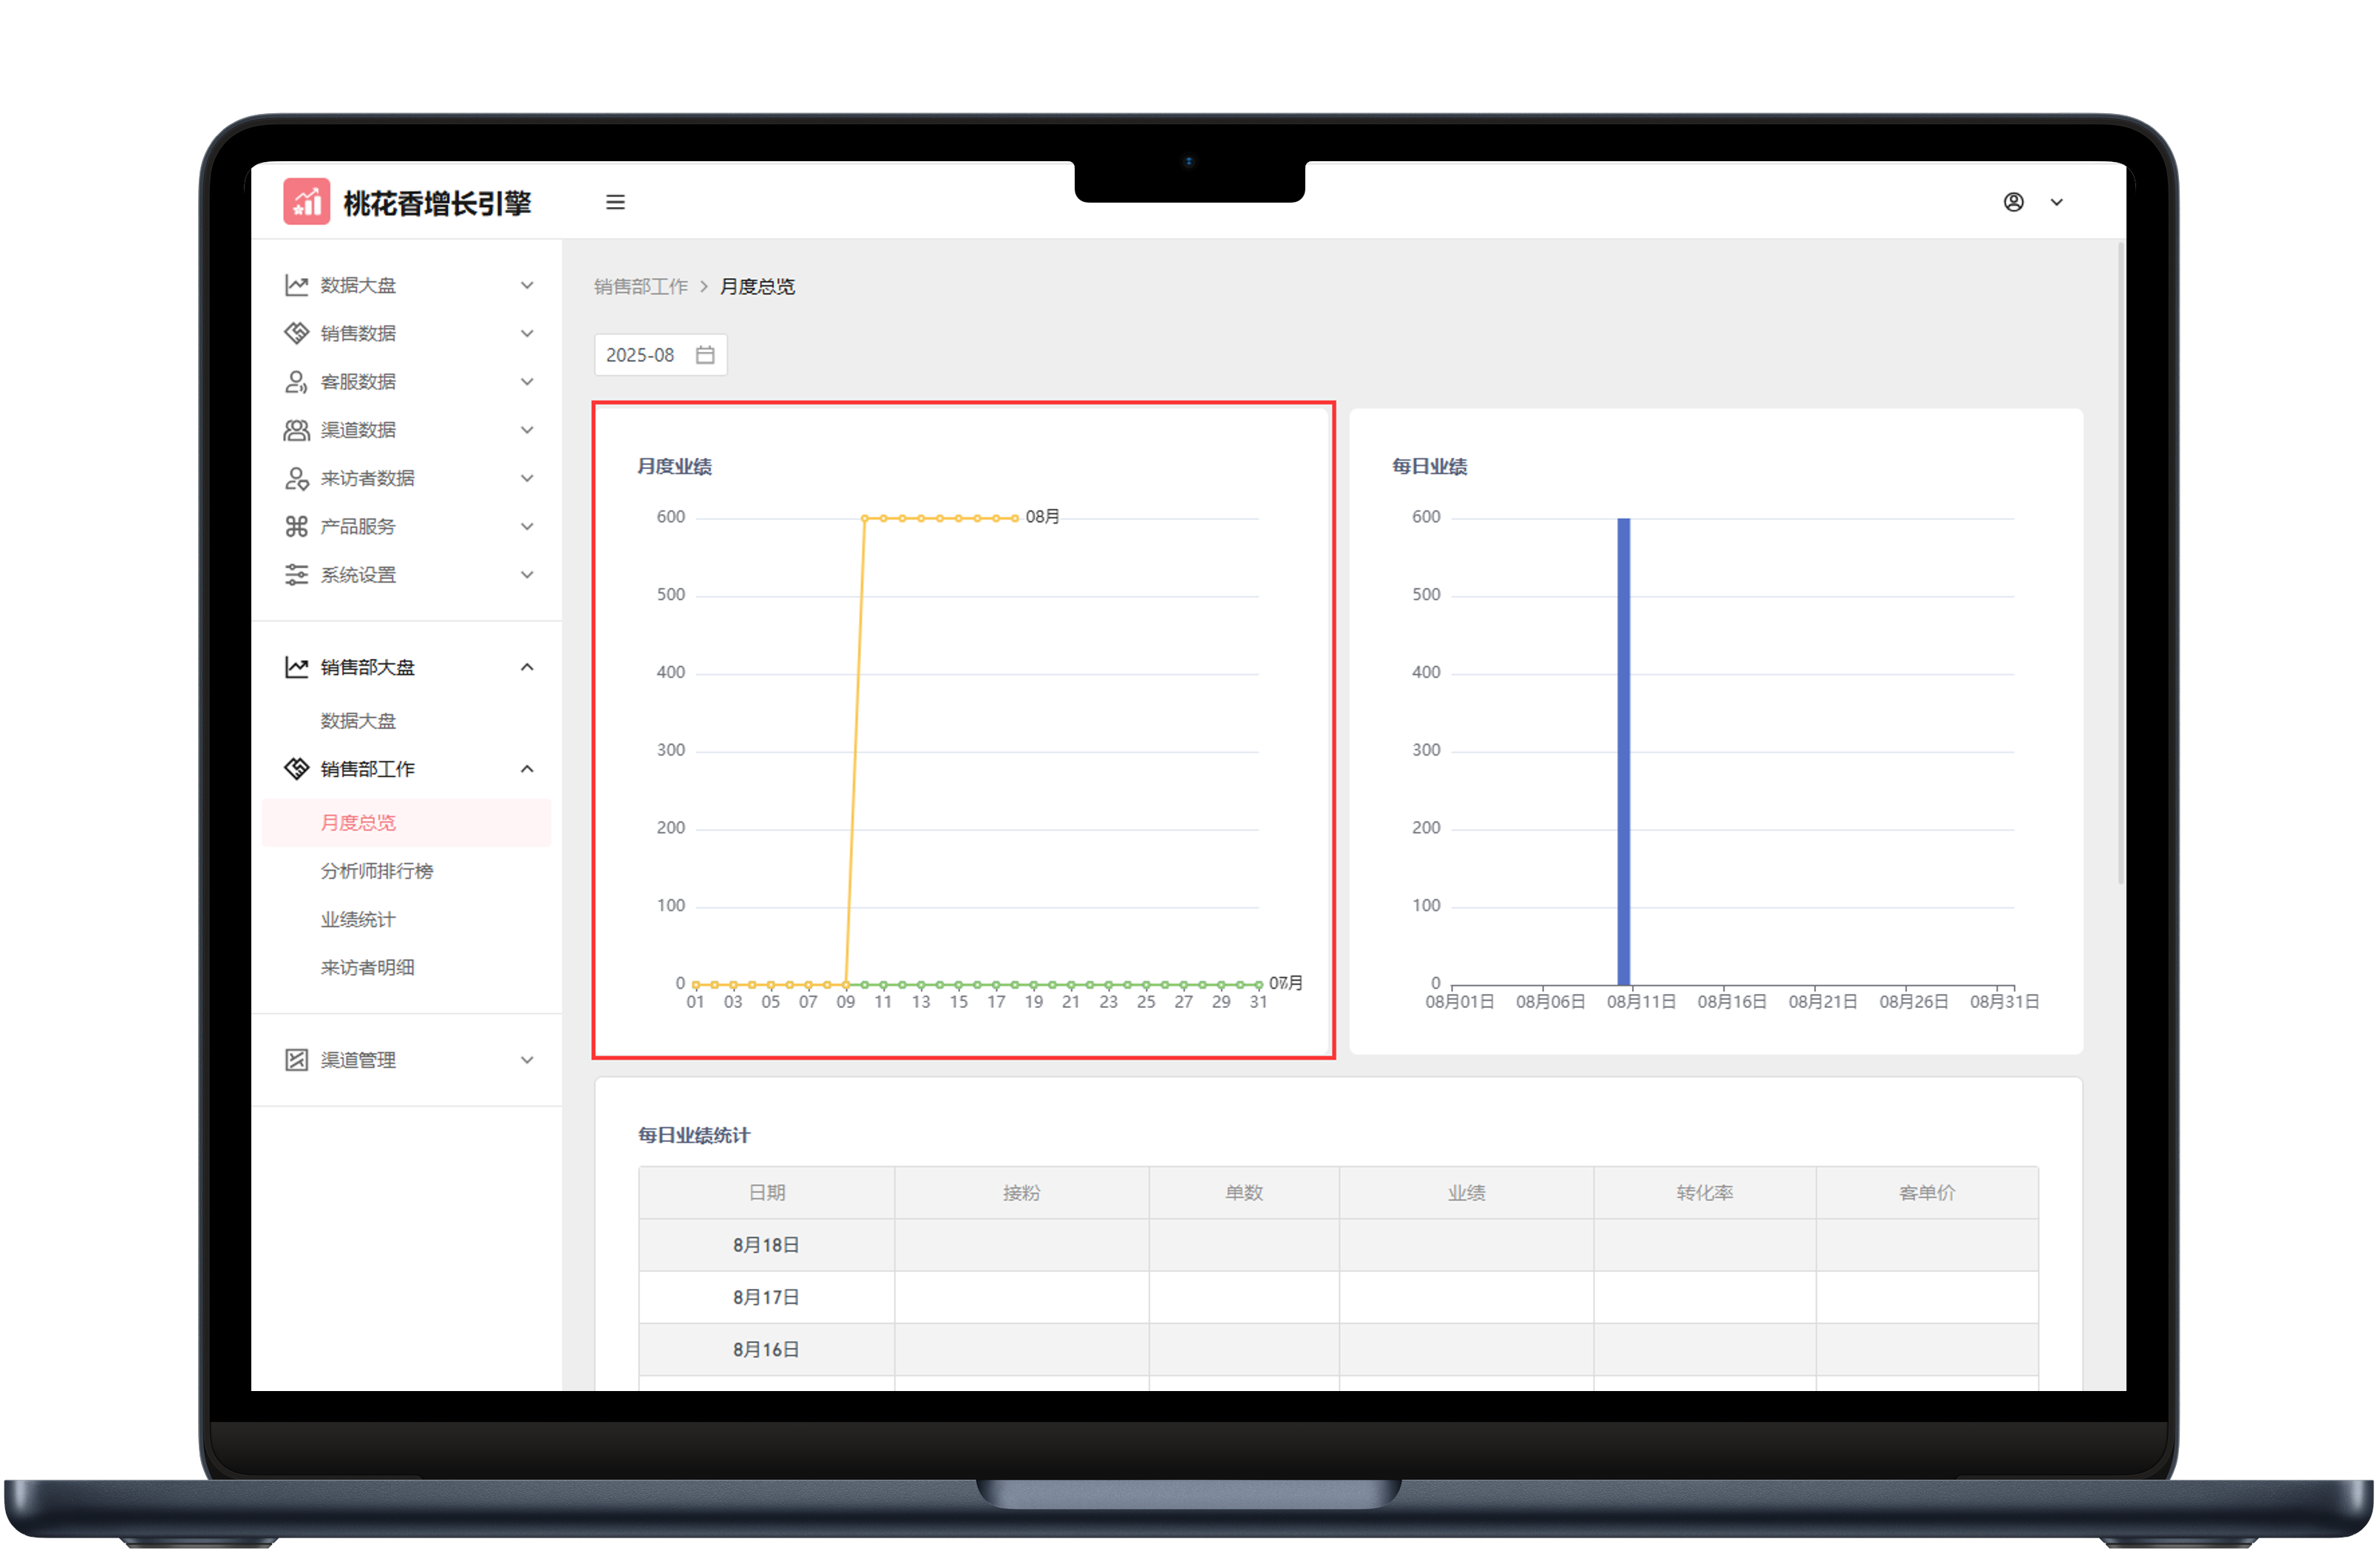Click 08月31日 axis label in daily chart
The image size is (2380, 1553).
coord(2004,1001)
